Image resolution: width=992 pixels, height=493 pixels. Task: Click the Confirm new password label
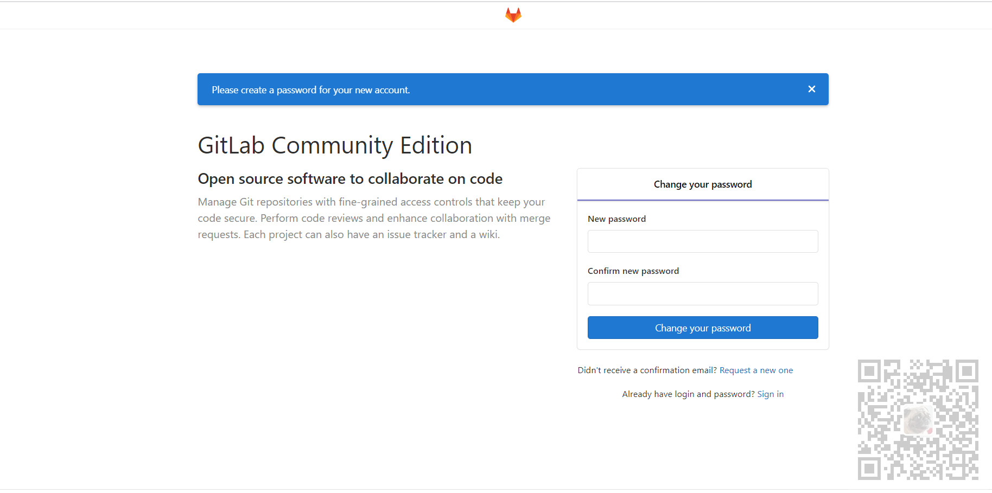[633, 271]
